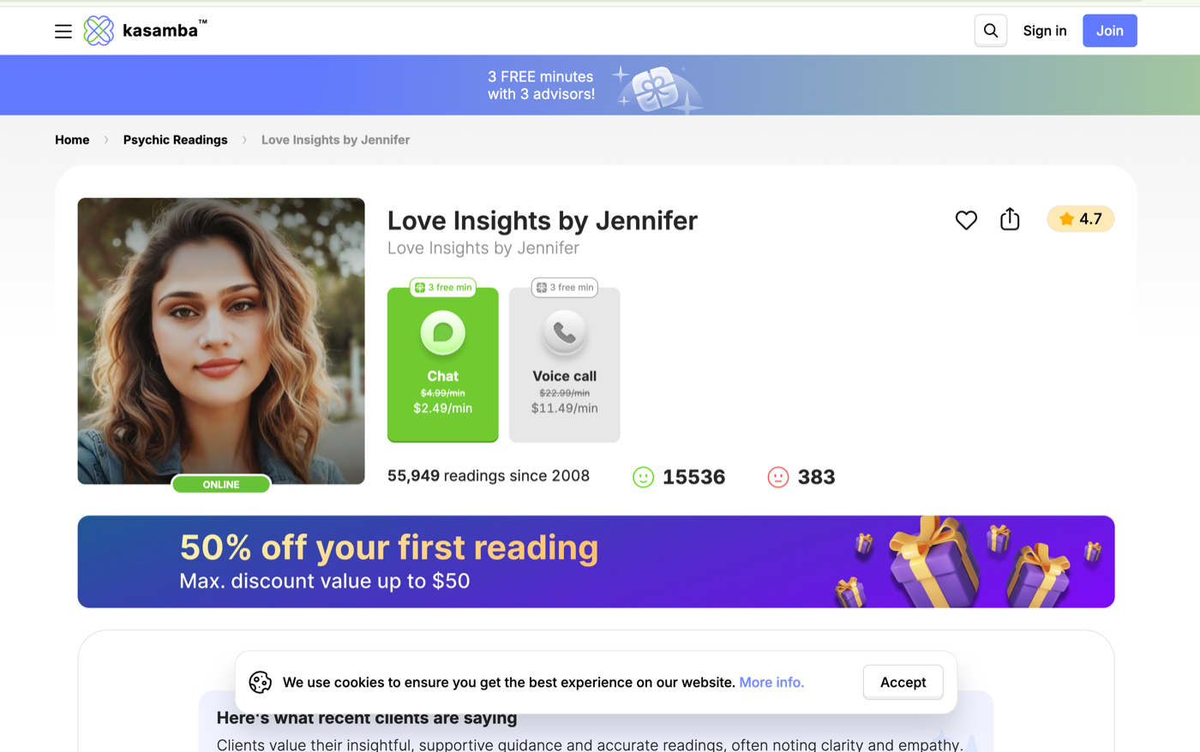Share advisor profile via share icon

pyautogui.click(x=1010, y=219)
